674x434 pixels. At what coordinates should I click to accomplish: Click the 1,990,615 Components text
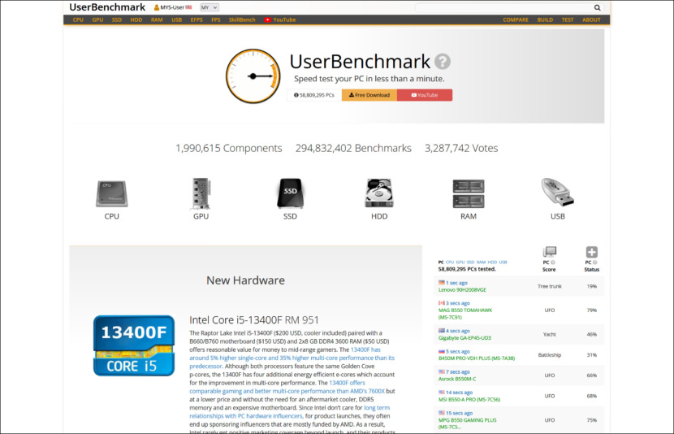[x=229, y=148]
